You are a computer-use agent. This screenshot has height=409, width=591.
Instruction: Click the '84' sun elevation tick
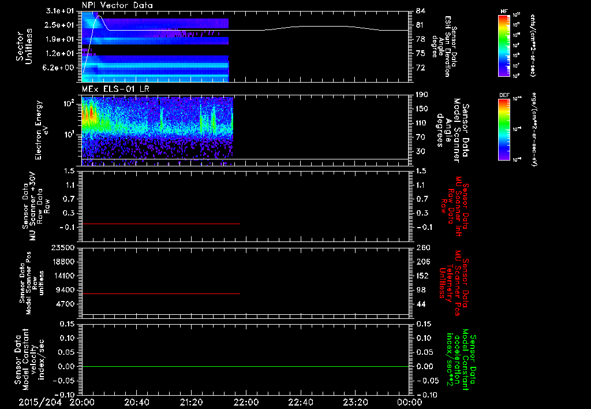[421, 11]
